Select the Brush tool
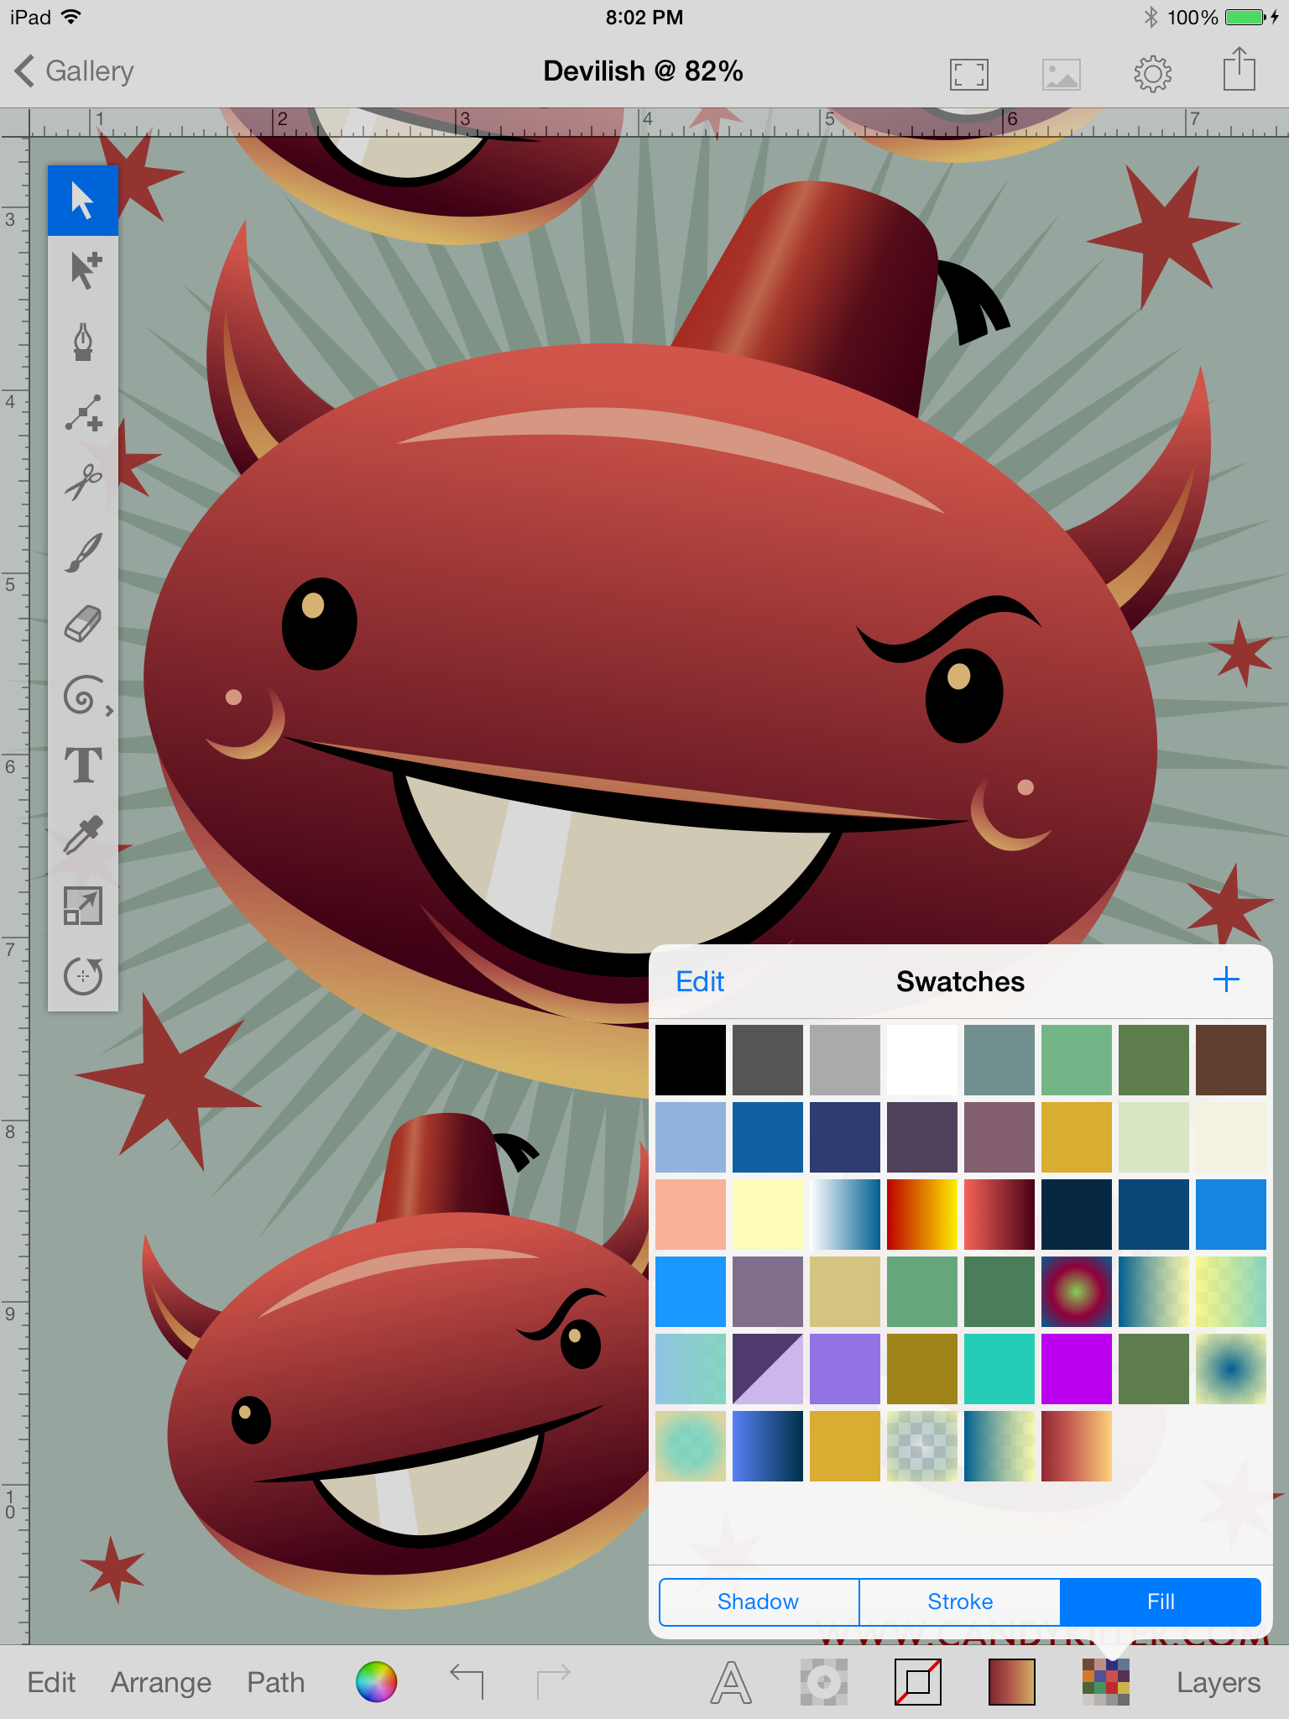The image size is (1289, 1719). [x=82, y=553]
